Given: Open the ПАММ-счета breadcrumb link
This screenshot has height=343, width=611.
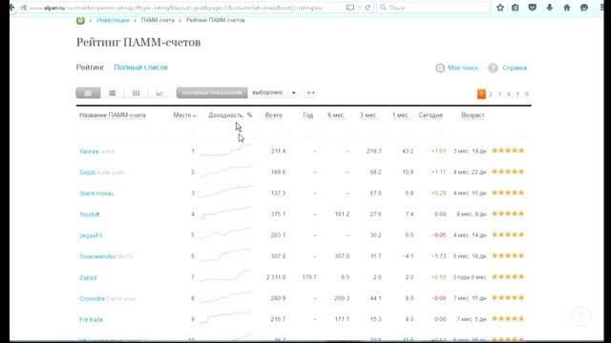Looking at the screenshot, I should click(158, 20).
